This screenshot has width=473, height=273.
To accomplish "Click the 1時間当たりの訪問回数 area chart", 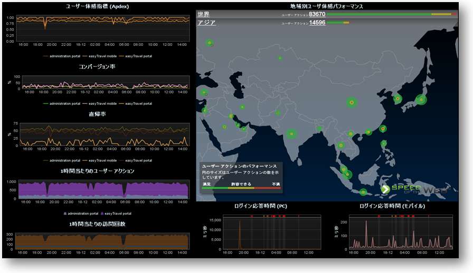I will pos(101,240).
